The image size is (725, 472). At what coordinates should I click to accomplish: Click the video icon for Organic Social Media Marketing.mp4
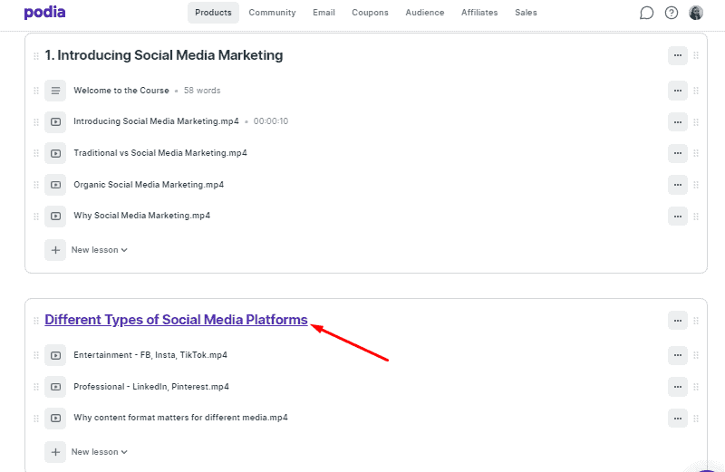coord(55,185)
